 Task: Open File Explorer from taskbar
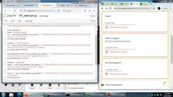click(11, 95)
